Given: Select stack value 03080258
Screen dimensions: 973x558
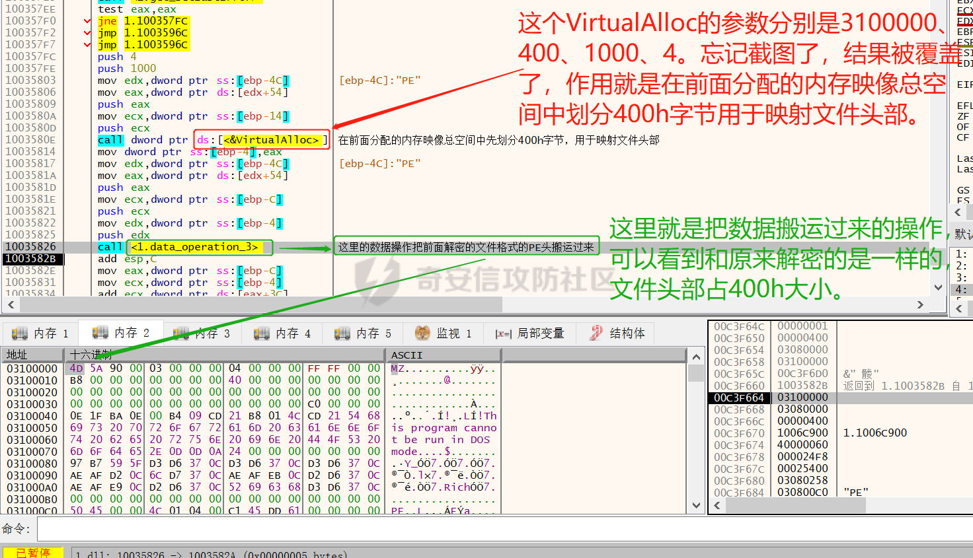Looking at the screenshot, I should click(802, 481).
